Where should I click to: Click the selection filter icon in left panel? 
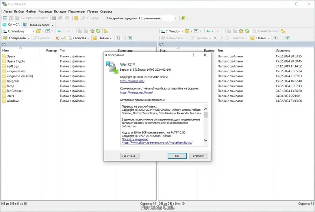[x=130, y=38]
